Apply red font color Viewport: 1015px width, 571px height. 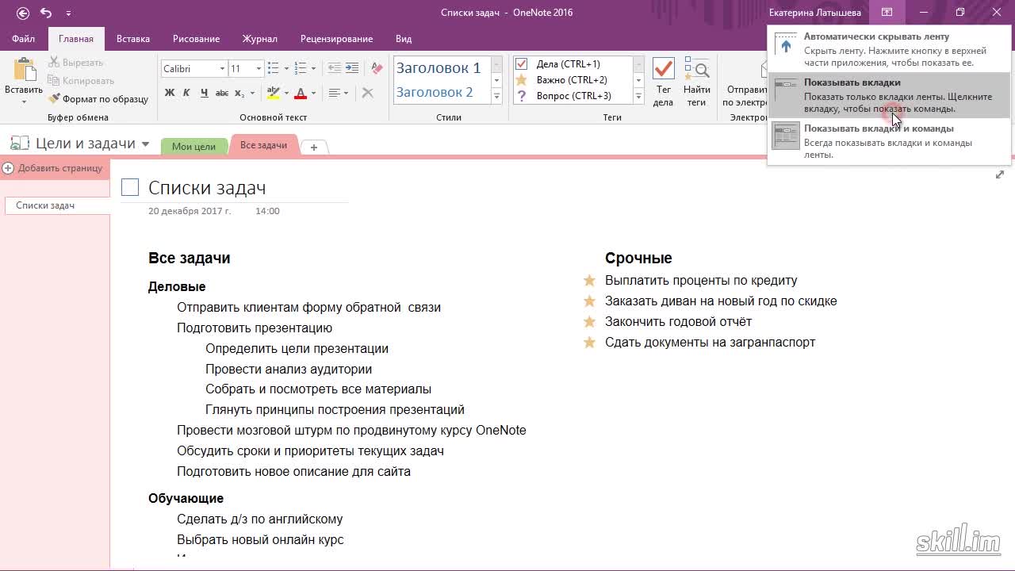[x=301, y=93]
